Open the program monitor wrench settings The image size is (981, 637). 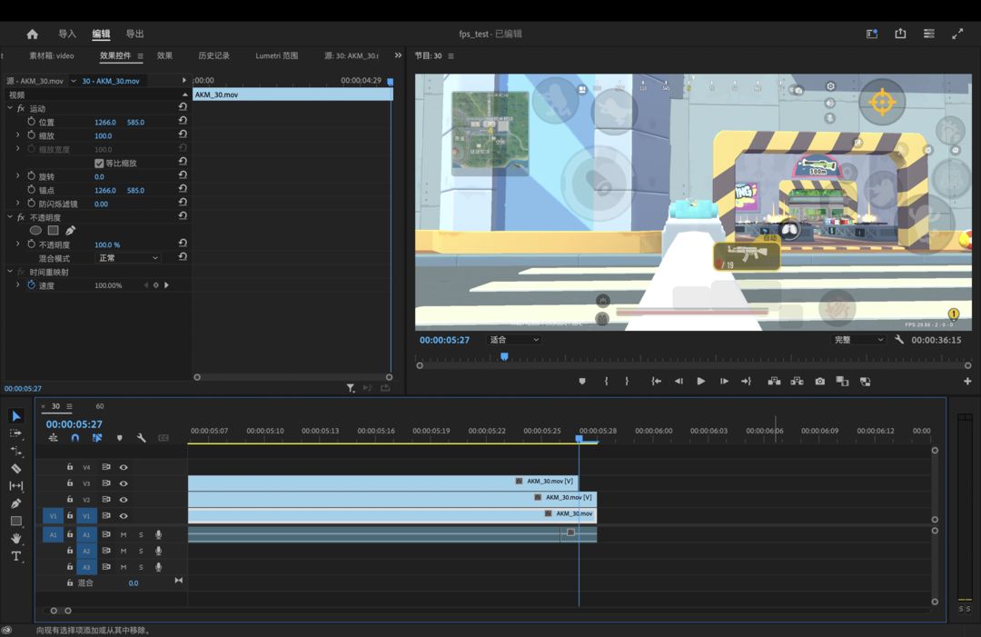(898, 340)
